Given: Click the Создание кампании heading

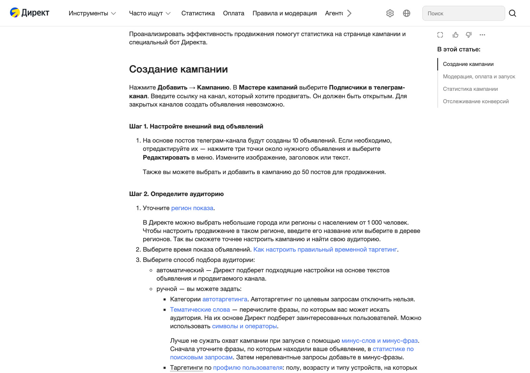Looking at the screenshot, I should (178, 69).
